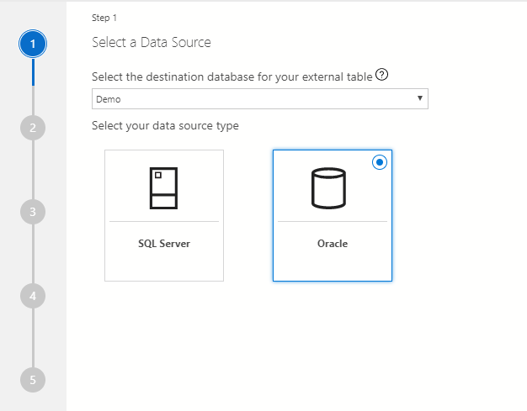Click the Select a Data Source heading

pyautogui.click(x=152, y=43)
